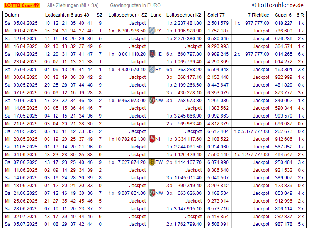Image resolution: width=309 pixels, height=232 pixels.
Task: Open the Lottozahlende.de website link
Action: click(x=278, y=5)
